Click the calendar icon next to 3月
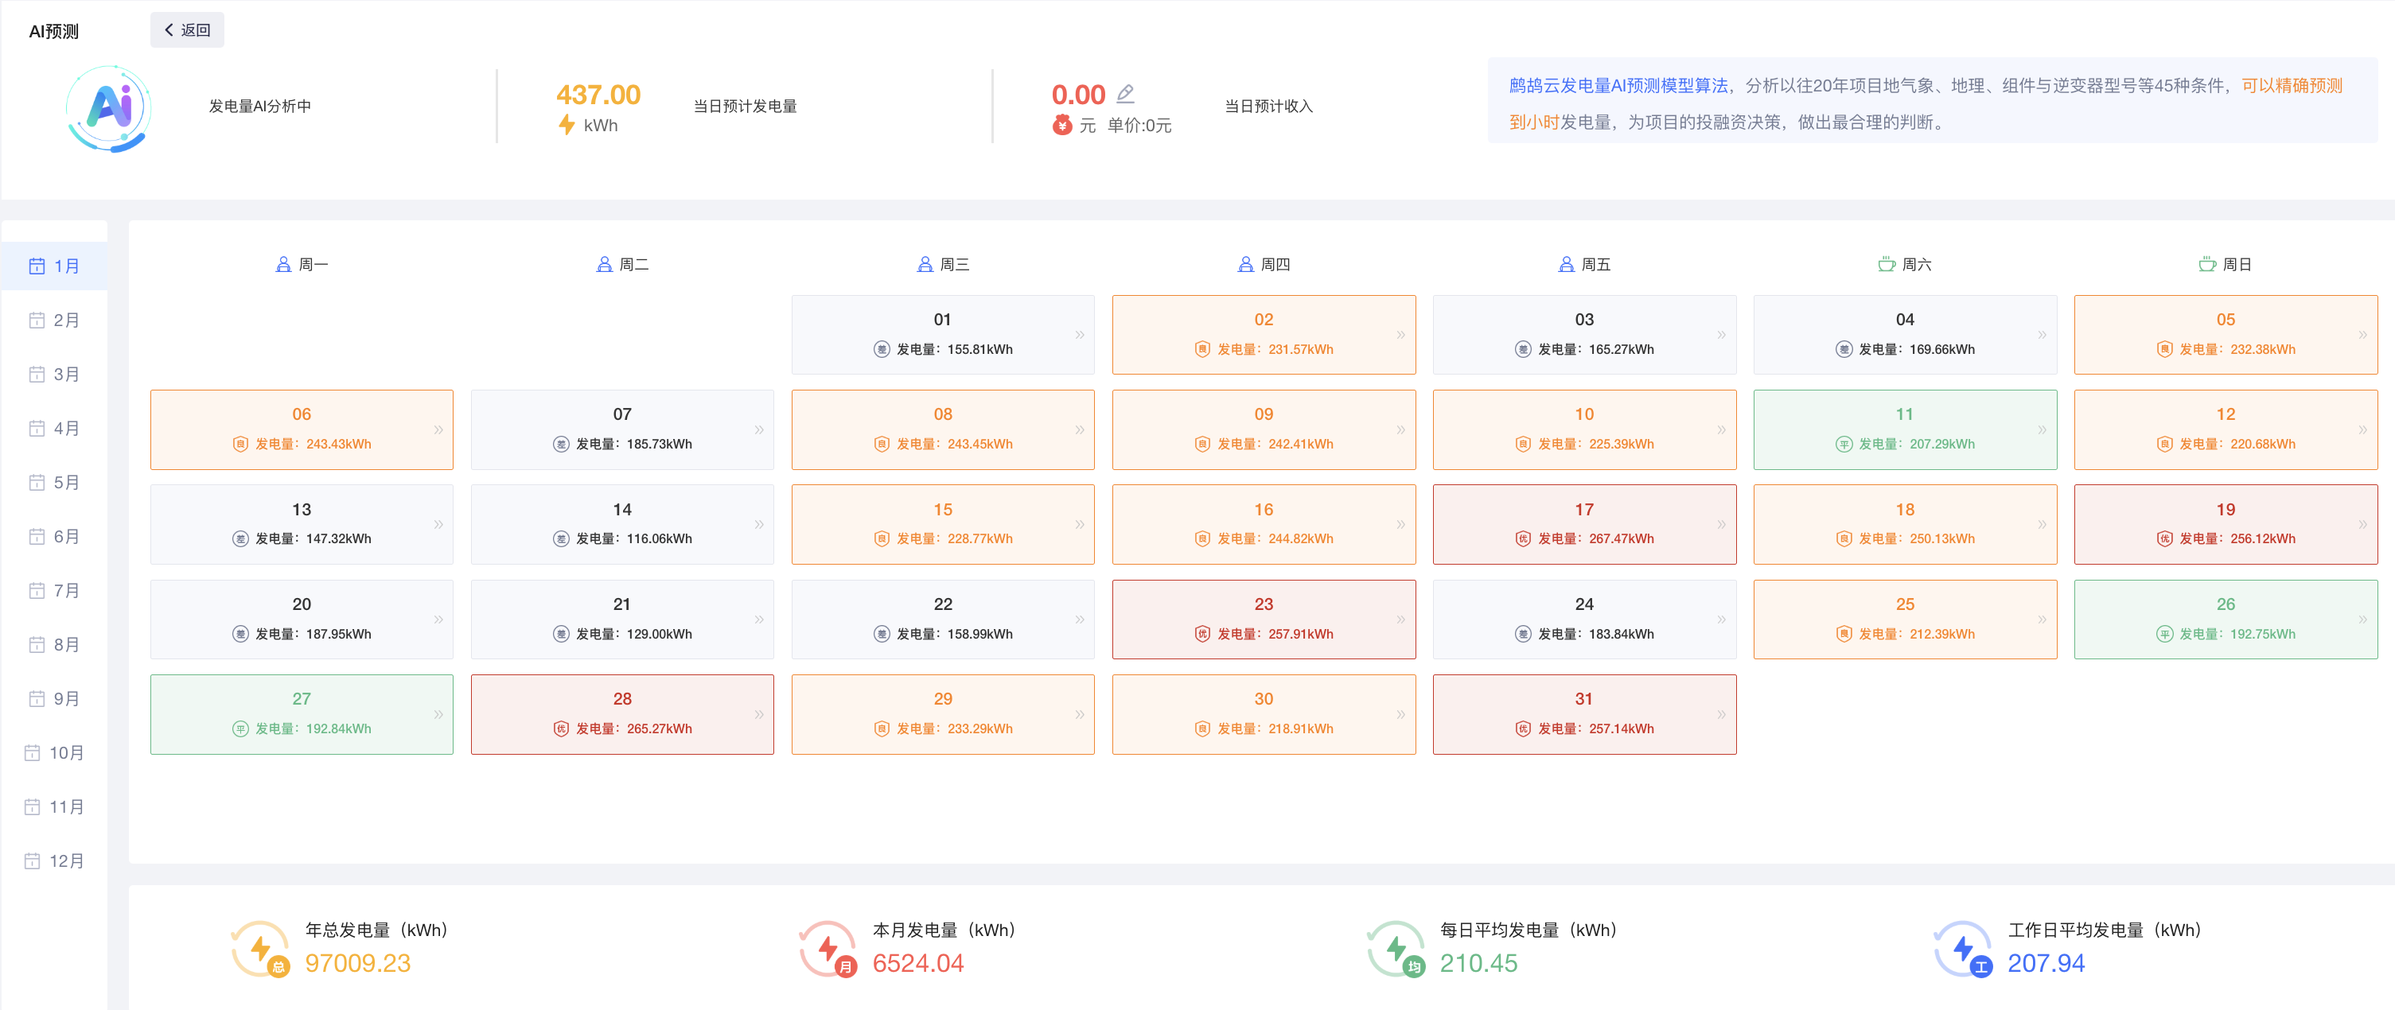 pyautogui.click(x=37, y=375)
